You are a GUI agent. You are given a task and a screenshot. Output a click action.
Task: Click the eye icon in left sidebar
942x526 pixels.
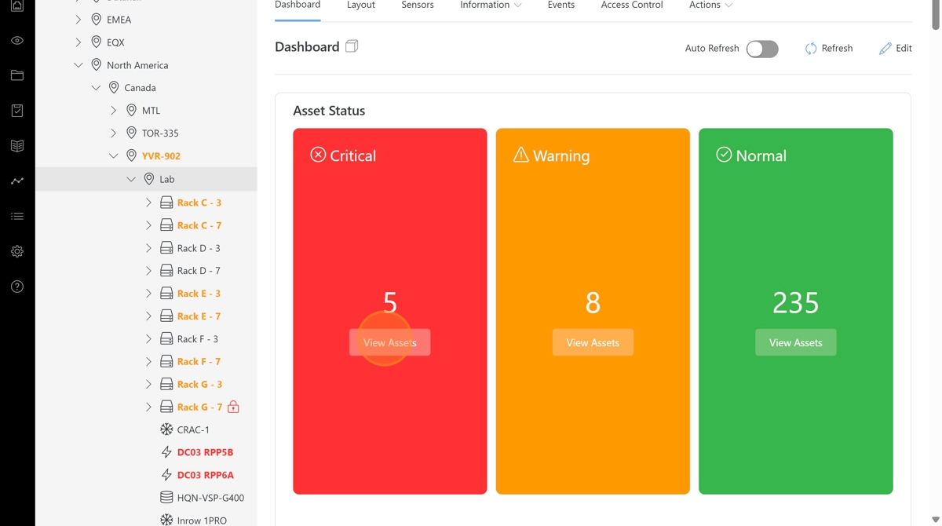pos(17,41)
